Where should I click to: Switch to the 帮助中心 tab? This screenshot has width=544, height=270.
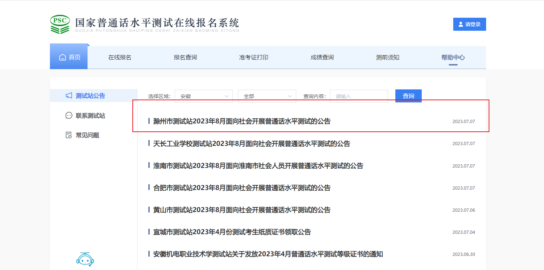453,58
